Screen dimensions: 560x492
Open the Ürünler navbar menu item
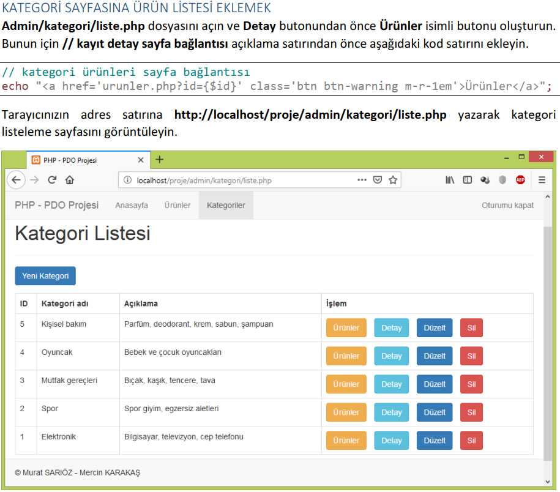[177, 206]
